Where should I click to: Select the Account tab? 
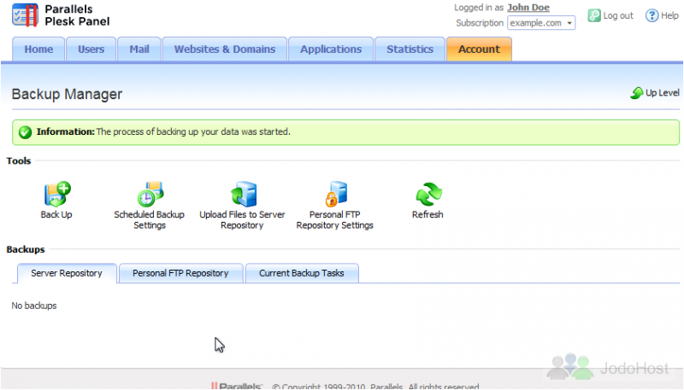[x=479, y=49]
